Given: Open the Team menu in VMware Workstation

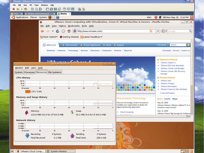Looking at the screenshot, I should [x=36, y=5].
